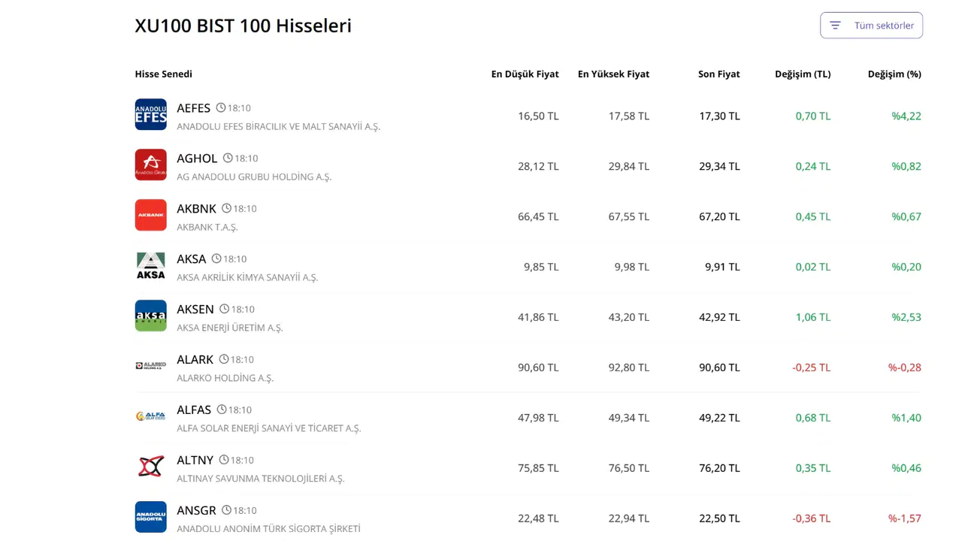Click the AG Anadolu Grubu logo
The width and height of the screenshot is (962, 541).
coord(150,165)
